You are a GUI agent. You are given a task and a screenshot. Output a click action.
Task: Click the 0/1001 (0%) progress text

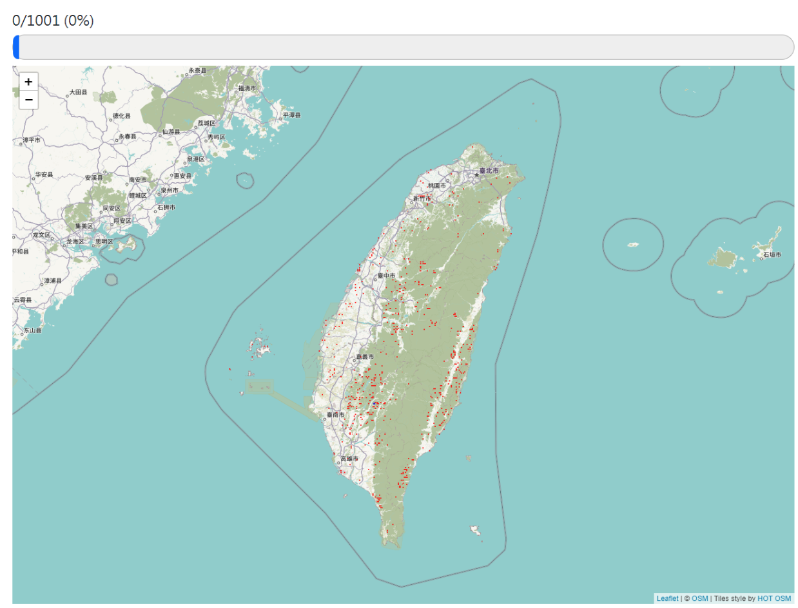click(53, 21)
